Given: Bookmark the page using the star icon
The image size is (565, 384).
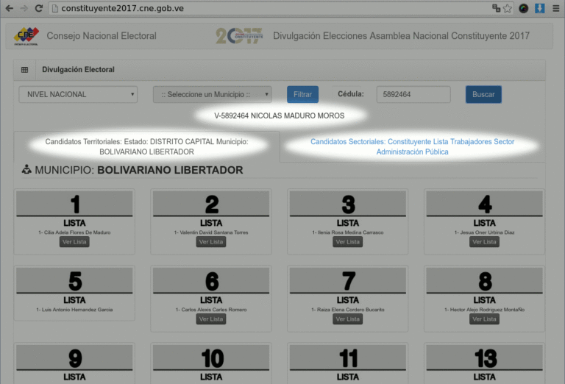Looking at the screenshot, I should coord(508,8).
